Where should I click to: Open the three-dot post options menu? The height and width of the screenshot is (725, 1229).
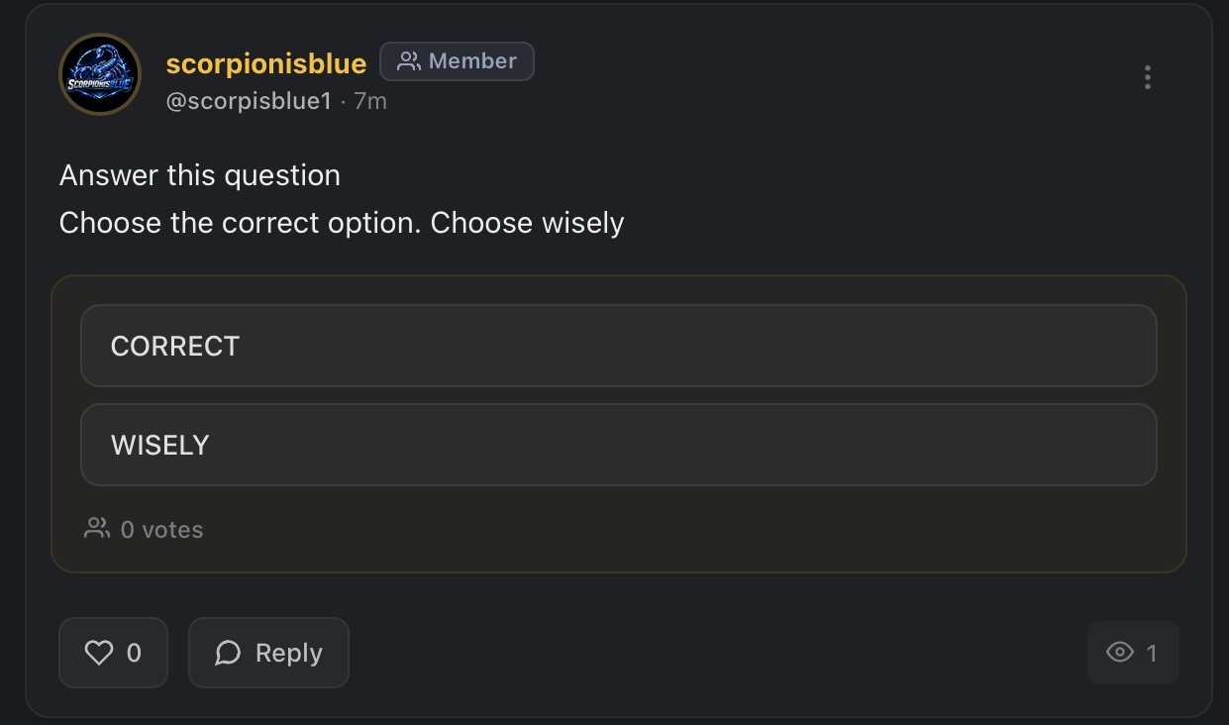1147,77
